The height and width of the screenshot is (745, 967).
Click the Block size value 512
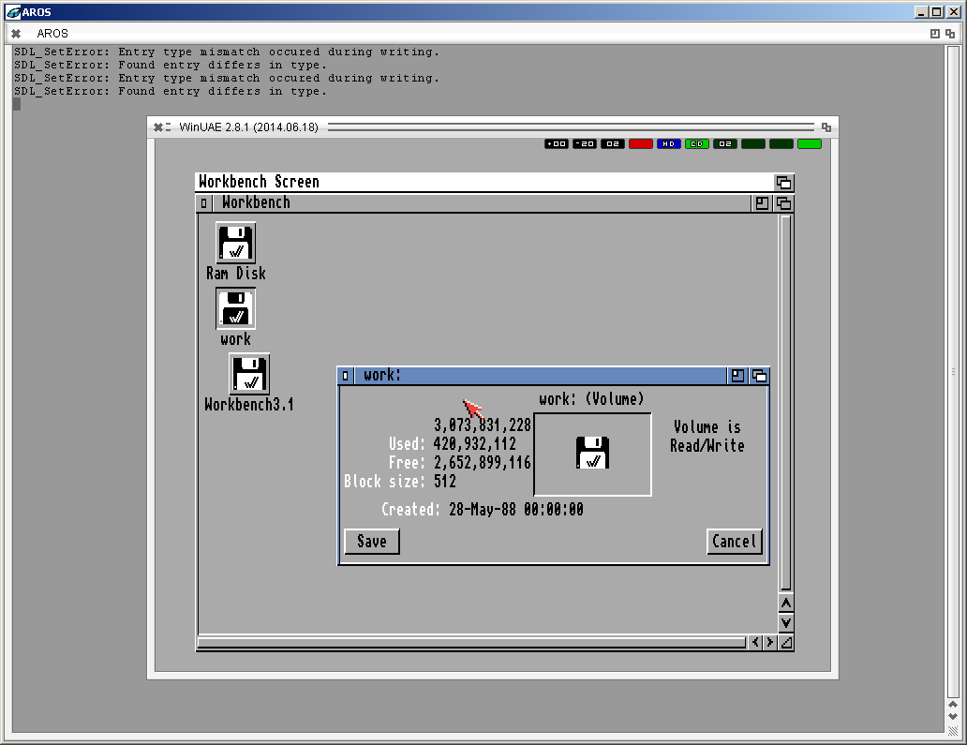coord(445,481)
